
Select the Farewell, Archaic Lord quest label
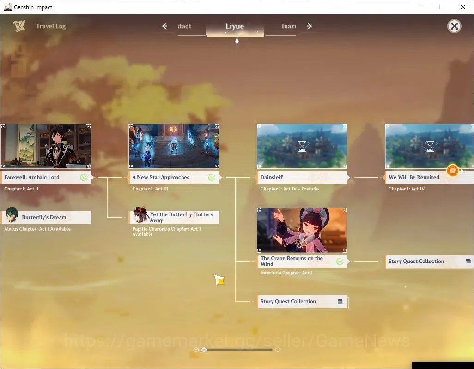click(46, 178)
